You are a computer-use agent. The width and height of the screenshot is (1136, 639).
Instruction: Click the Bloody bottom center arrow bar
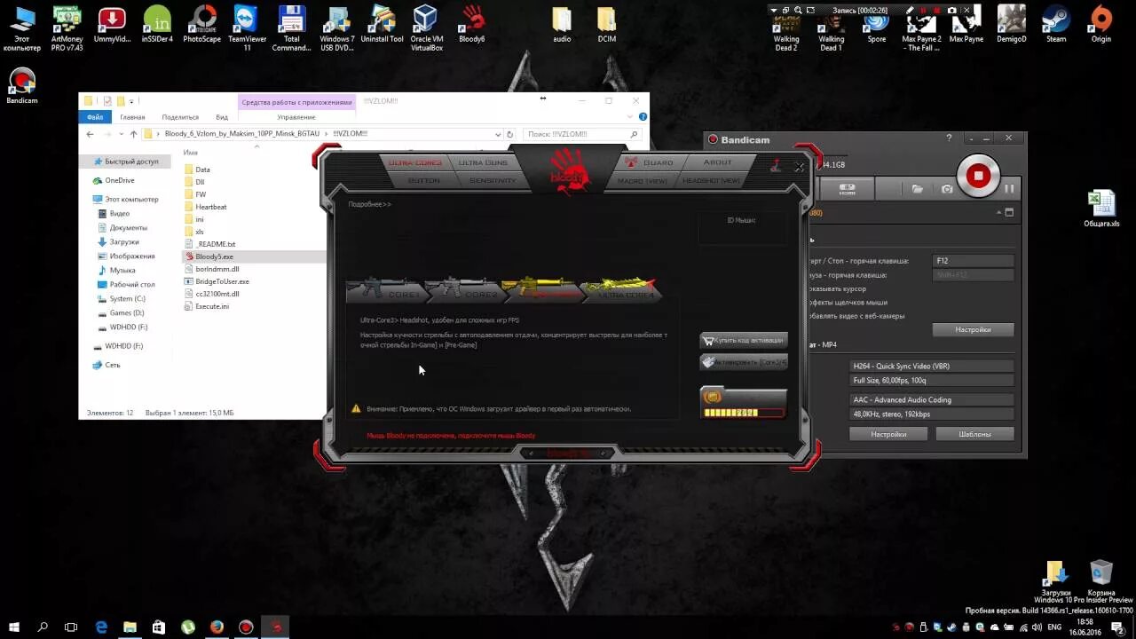[x=568, y=454]
